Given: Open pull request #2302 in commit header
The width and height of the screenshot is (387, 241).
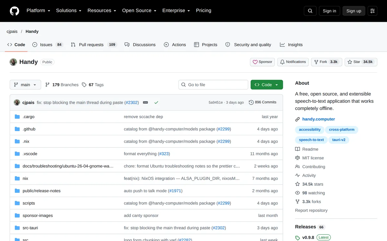Looking at the screenshot, I should 132,103.
